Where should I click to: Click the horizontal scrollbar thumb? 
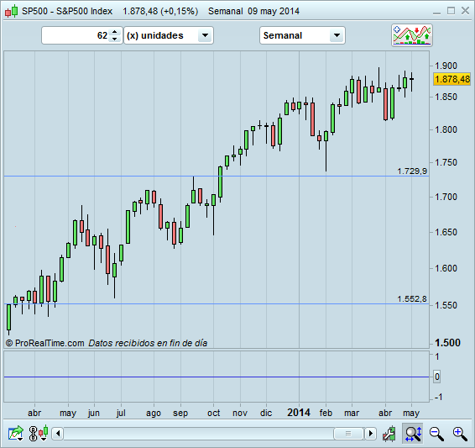point(348,434)
